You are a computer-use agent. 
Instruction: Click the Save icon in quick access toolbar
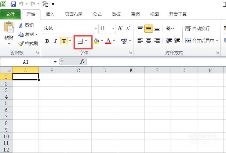click(13, 4)
